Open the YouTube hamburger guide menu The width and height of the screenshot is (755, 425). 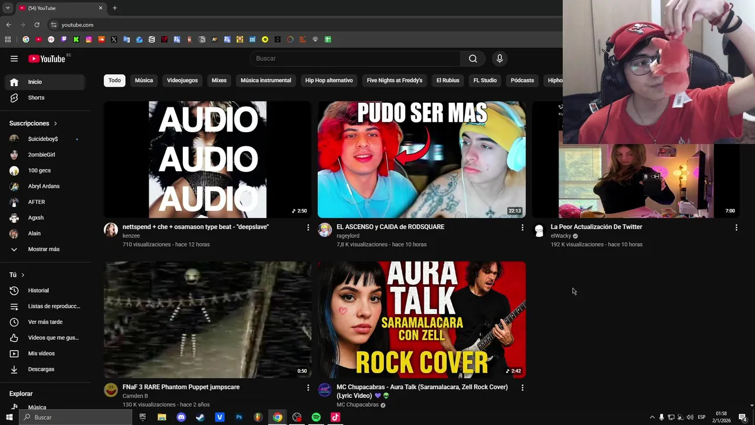(x=14, y=58)
